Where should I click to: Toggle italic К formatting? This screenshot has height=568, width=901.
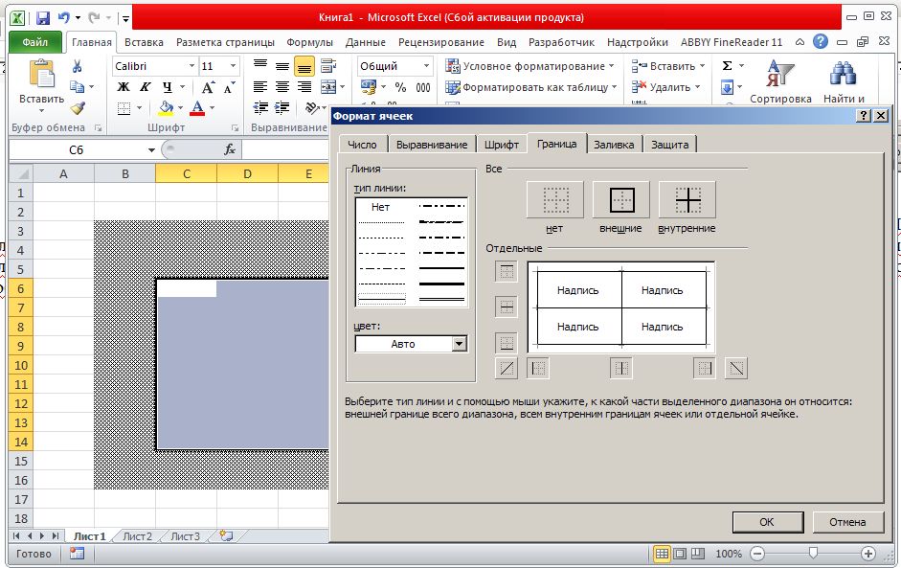[146, 87]
